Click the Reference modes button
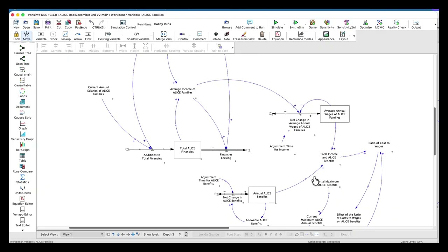This screenshot has height=252, width=448. tap(301, 36)
